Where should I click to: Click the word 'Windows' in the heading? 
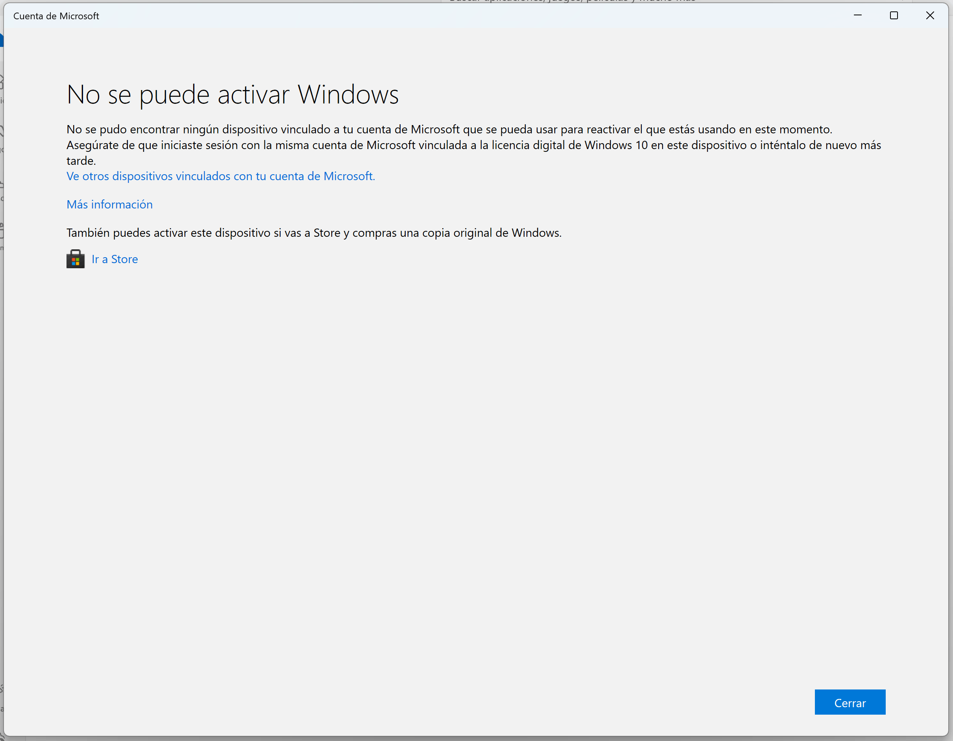(x=348, y=94)
